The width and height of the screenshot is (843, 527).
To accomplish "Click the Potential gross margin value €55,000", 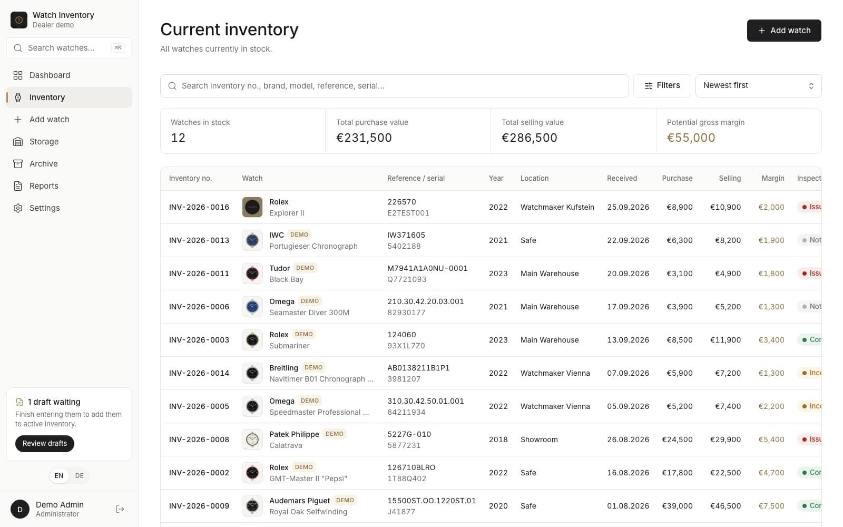I will tap(691, 138).
